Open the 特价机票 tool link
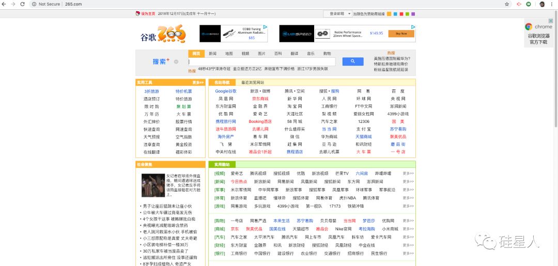Viewport: 558px width, 266px height. (x=183, y=91)
